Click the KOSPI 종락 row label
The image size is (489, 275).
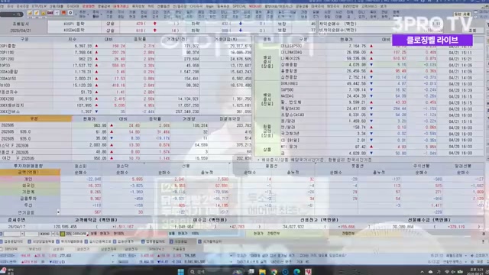74,24
